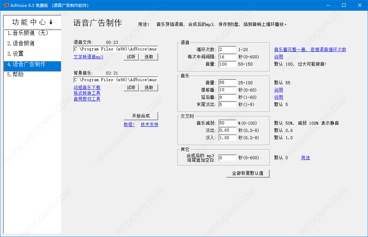Minimize the AdVoice window
The image size is (368, 237).
pyautogui.click(x=328, y=5)
